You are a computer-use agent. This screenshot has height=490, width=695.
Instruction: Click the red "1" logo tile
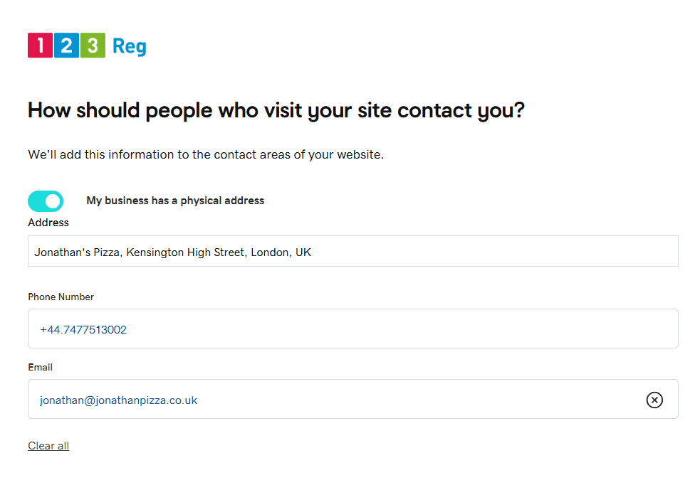[x=41, y=45]
